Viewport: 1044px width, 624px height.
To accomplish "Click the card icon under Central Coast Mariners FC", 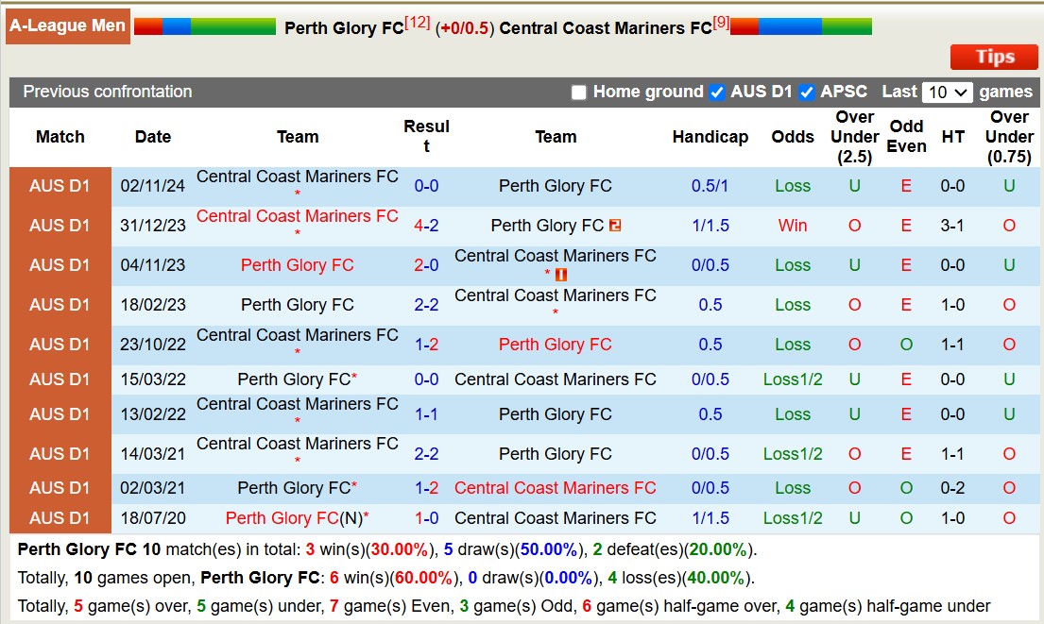I will point(561,275).
